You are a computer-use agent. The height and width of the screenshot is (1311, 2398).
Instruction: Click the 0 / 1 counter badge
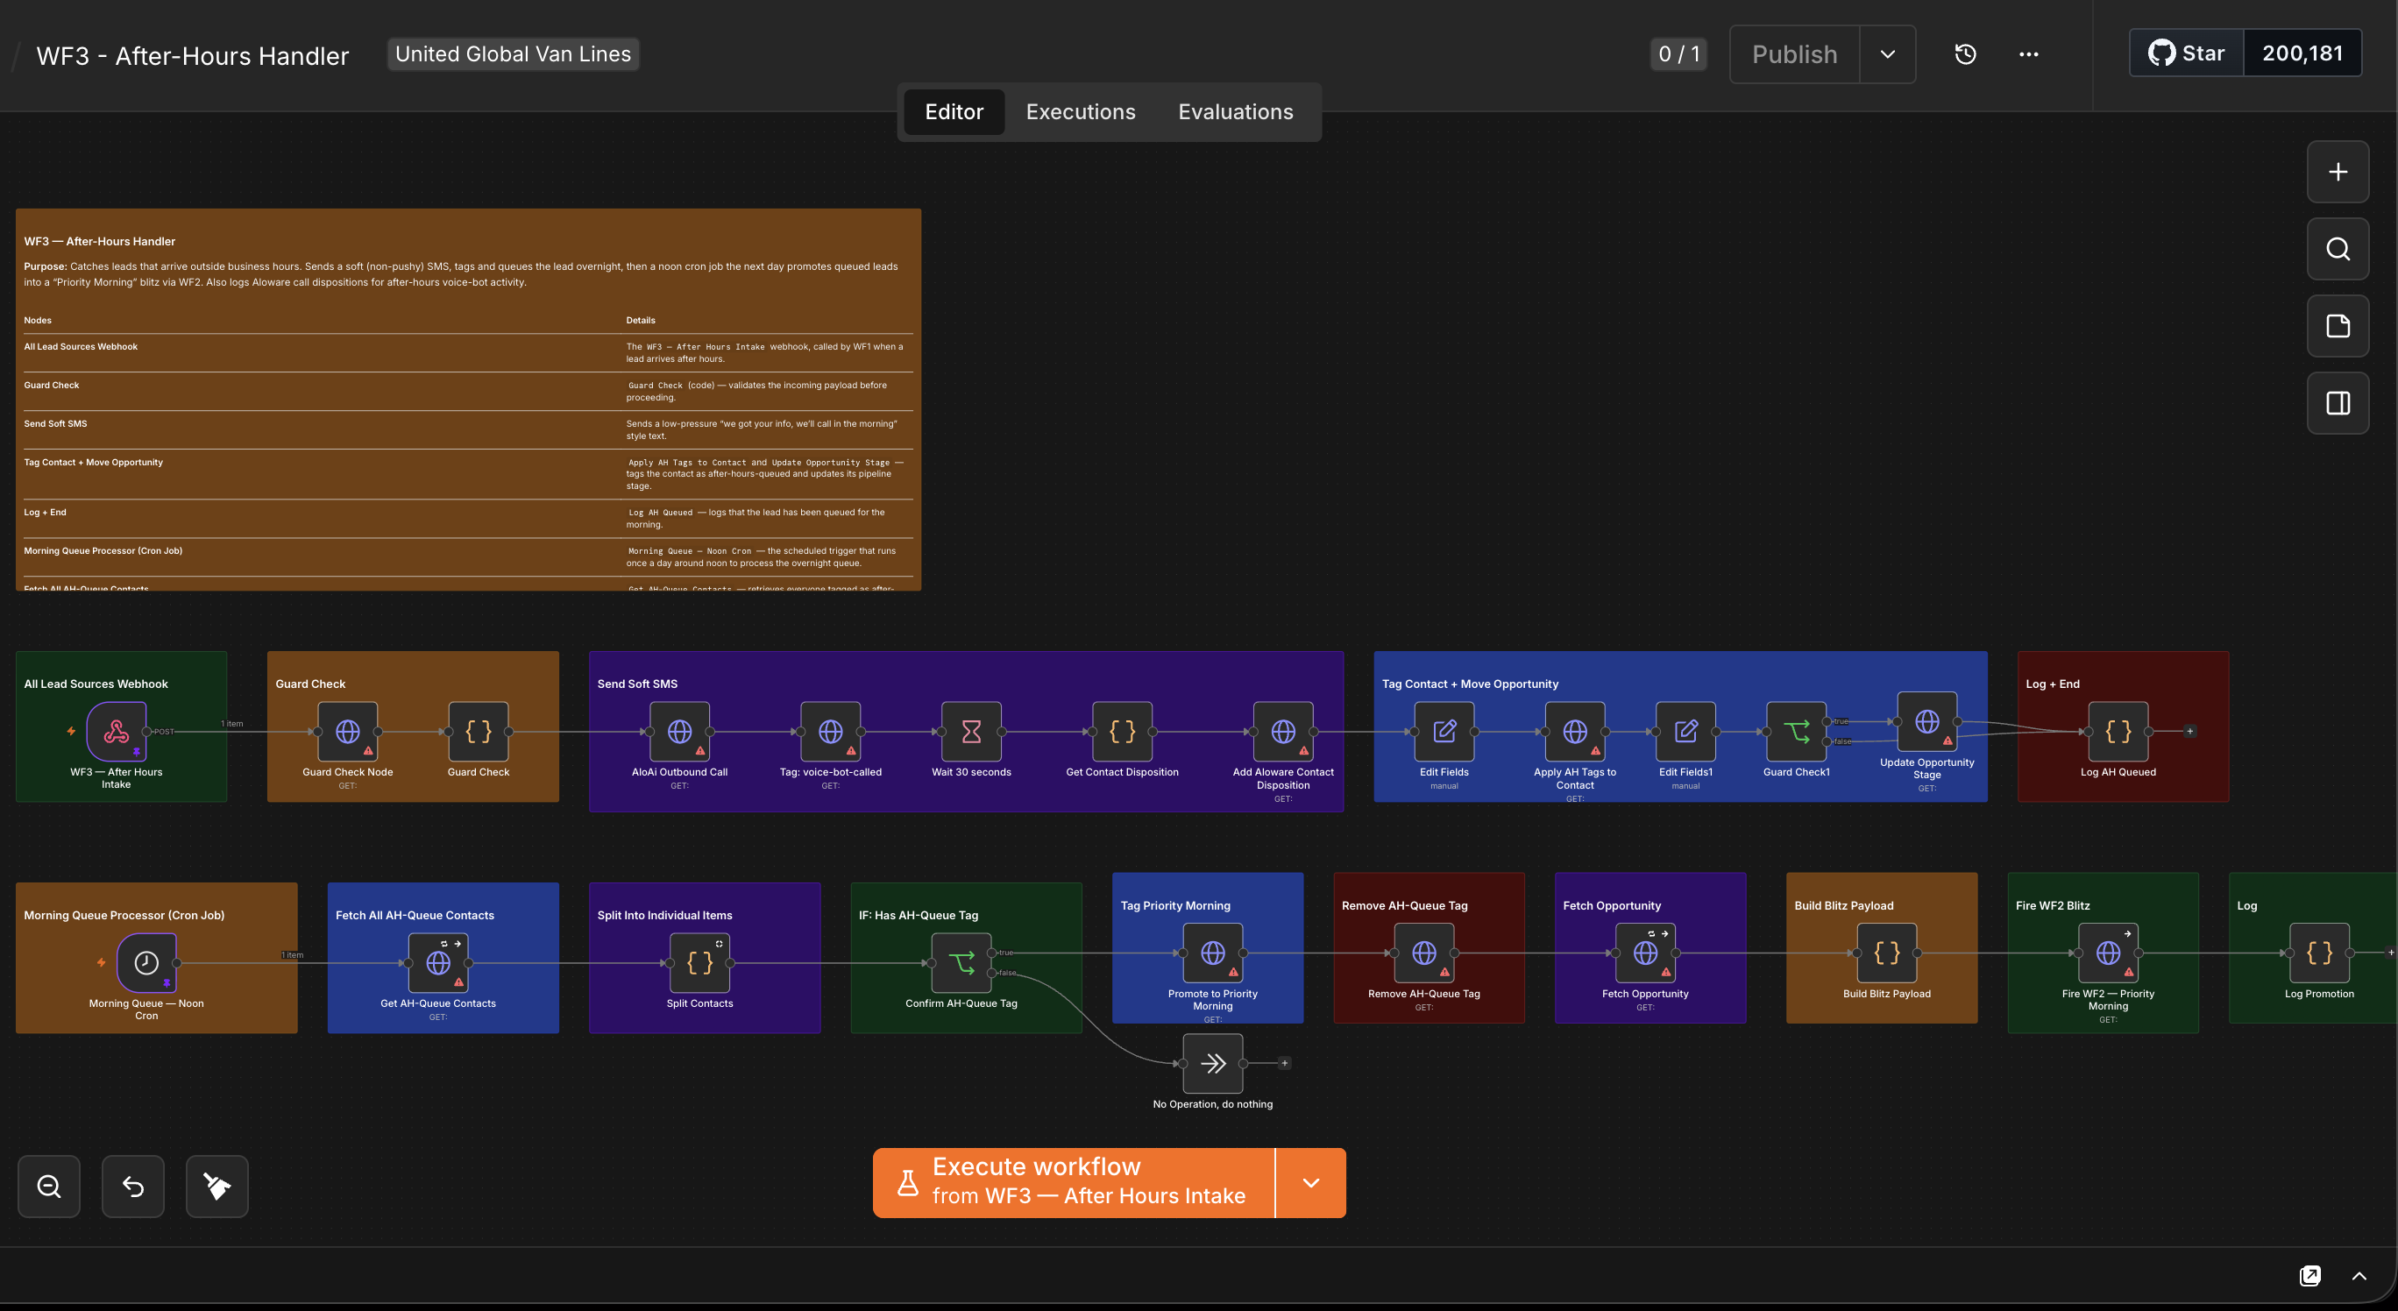[1678, 54]
